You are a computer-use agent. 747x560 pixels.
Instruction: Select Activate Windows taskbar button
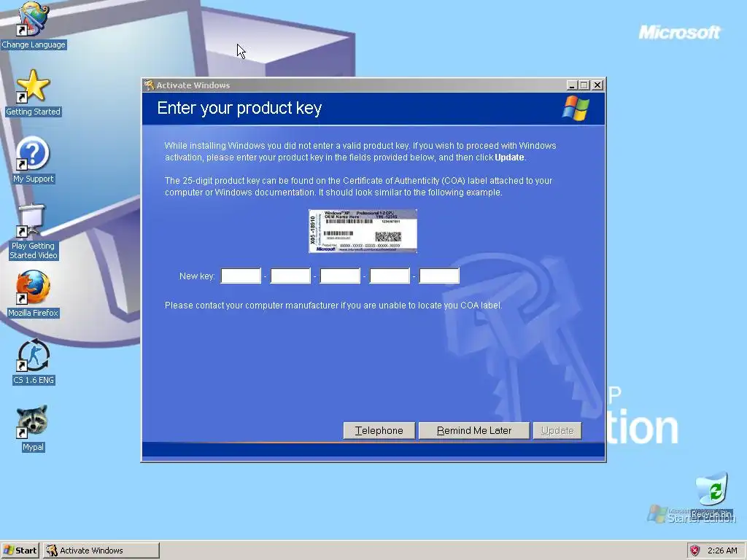click(101, 551)
